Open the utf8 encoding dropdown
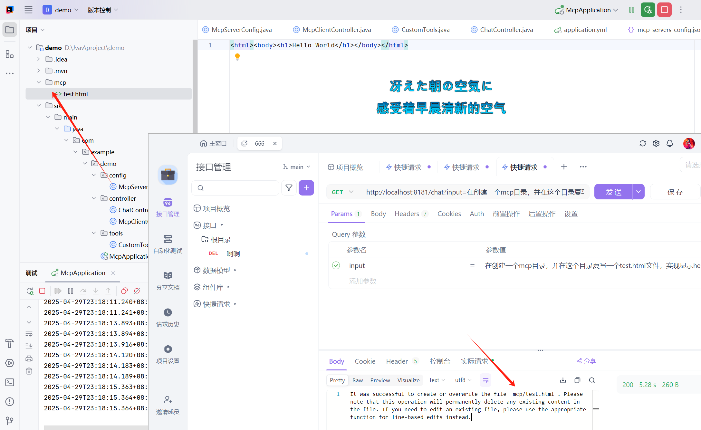Image resolution: width=701 pixels, height=430 pixels. point(463,380)
